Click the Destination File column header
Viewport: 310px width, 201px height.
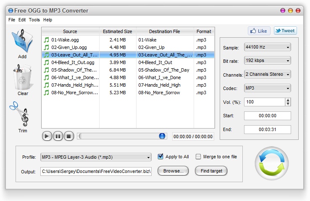(x=165, y=31)
